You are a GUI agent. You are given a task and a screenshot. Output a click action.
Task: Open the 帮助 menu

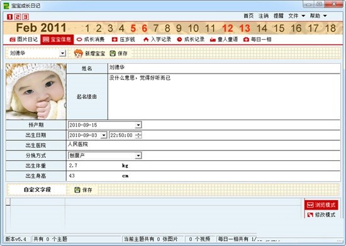point(315,16)
